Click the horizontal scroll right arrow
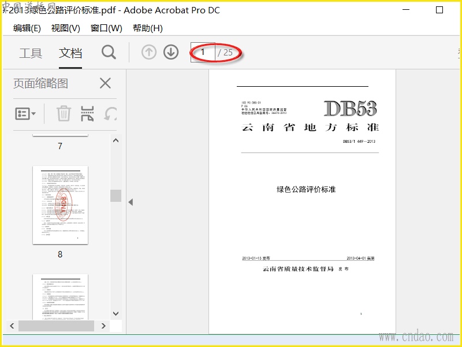 [103, 326]
